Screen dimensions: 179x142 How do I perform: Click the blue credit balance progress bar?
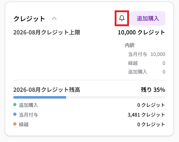[x=40, y=97]
